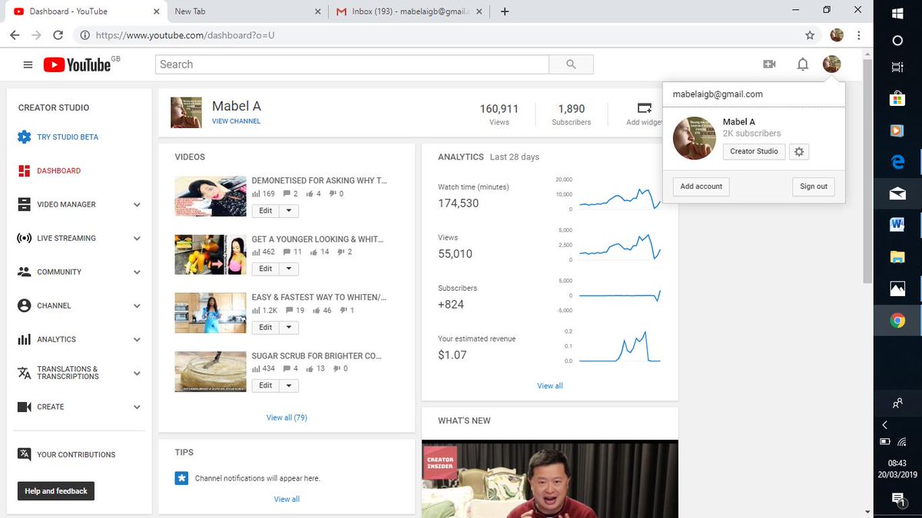Click the Your Contributions icon
Image resolution: width=922 pixels, height=518 pixels.
24,454
